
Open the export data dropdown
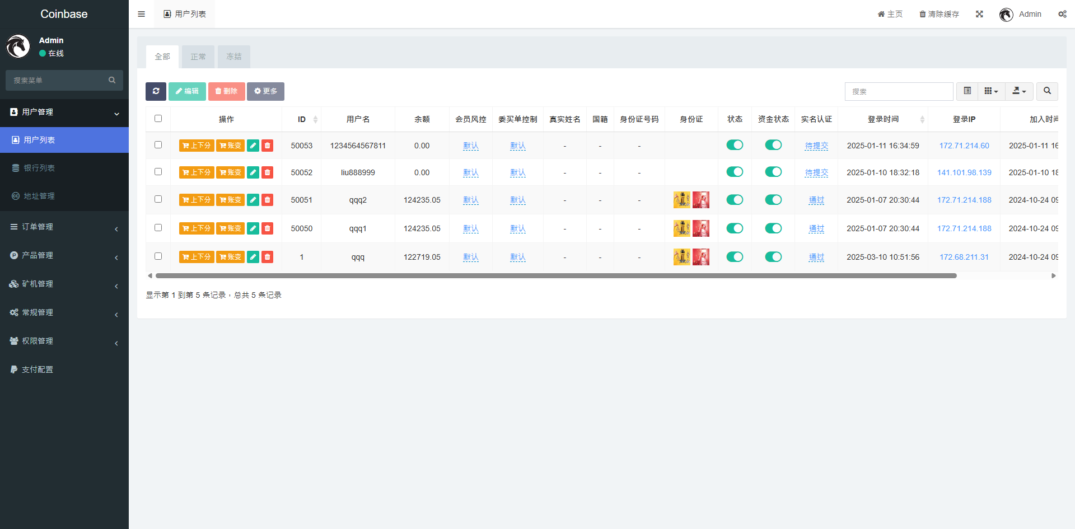coord(1019,91)
